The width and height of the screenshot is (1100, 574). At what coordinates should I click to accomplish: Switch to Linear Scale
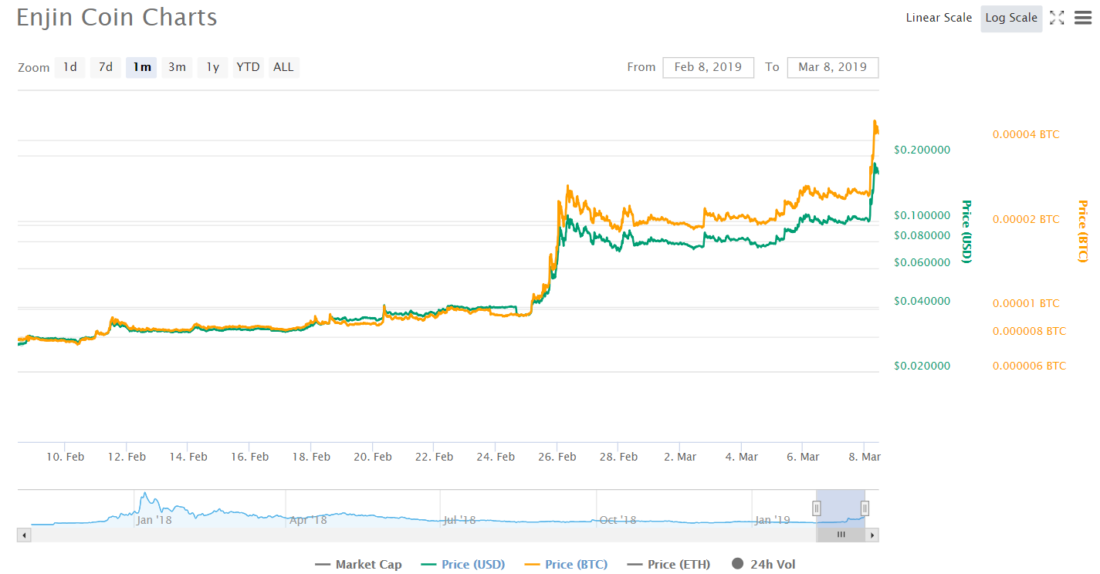point(939,18)
